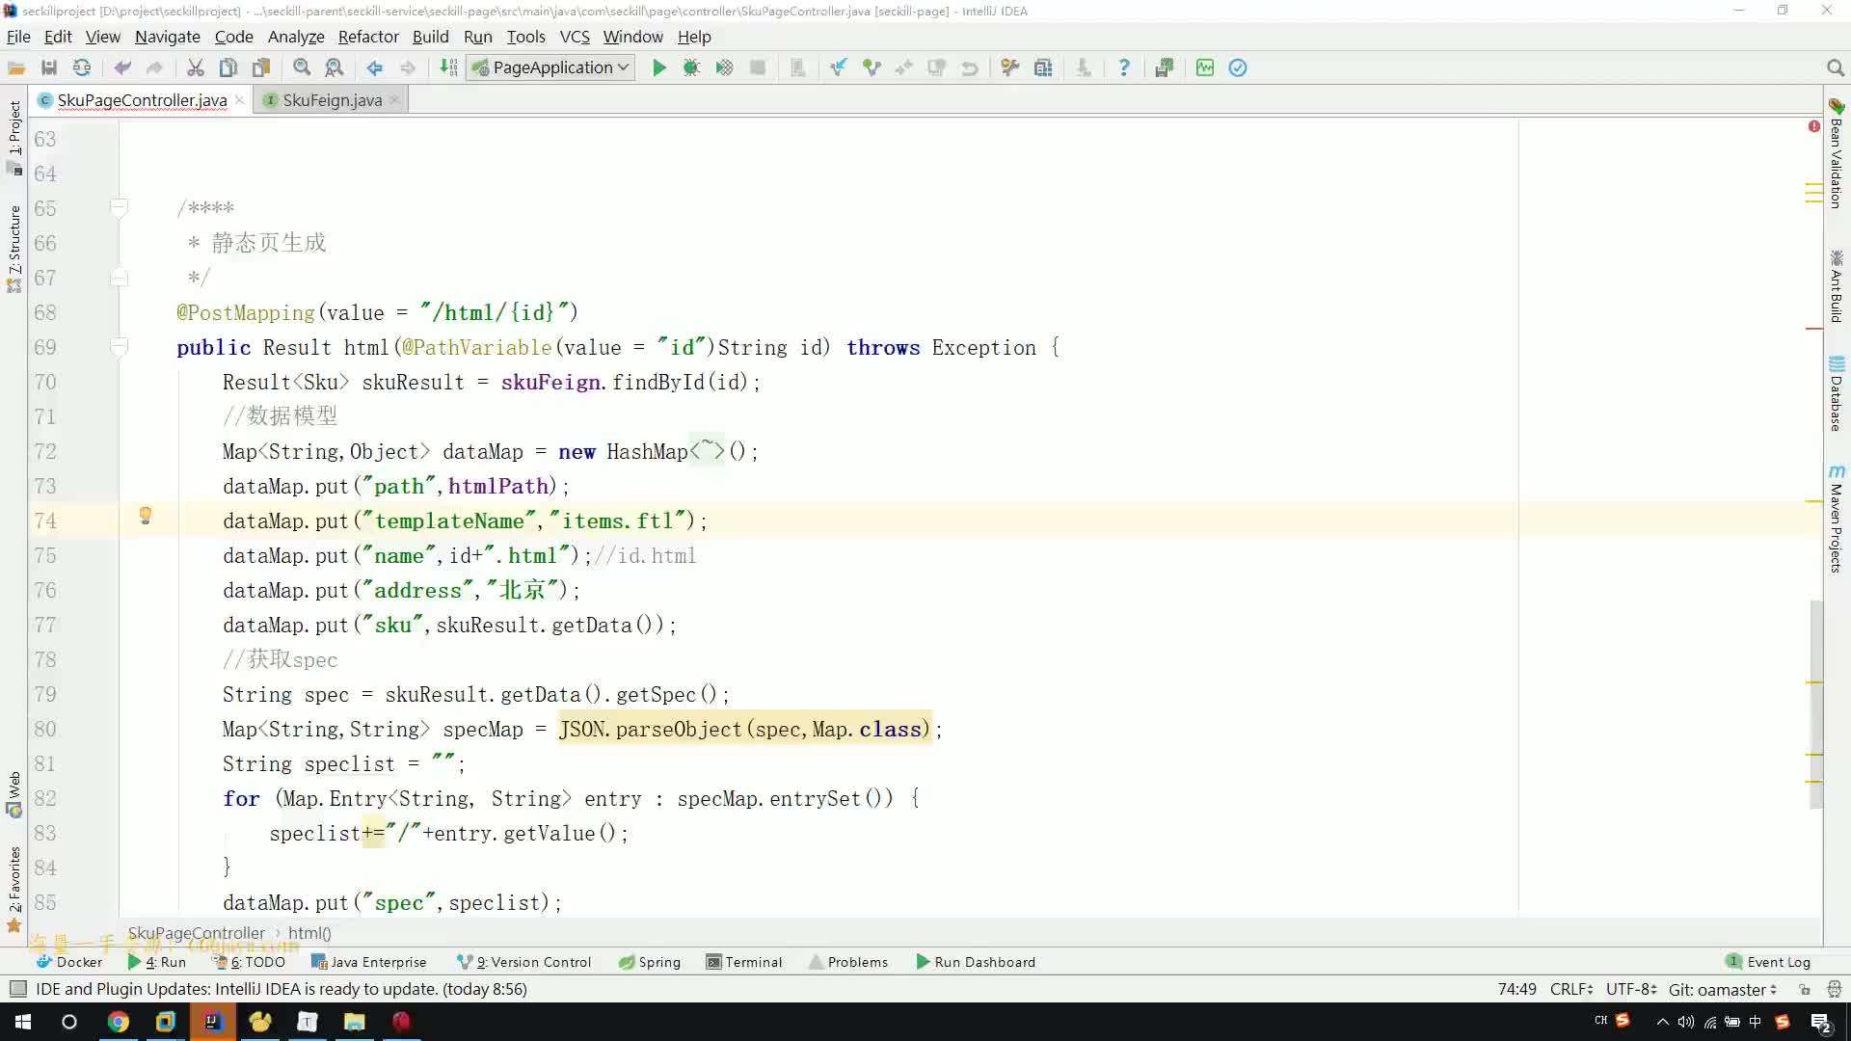Open the Terminal tool window
Viewport: 1851px width, 1041px height.
coord(744,962)
